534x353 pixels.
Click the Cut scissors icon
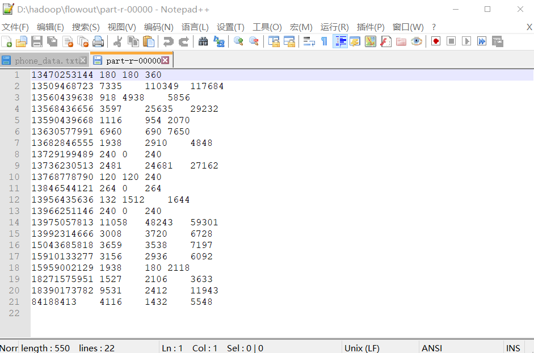point(118,41)
